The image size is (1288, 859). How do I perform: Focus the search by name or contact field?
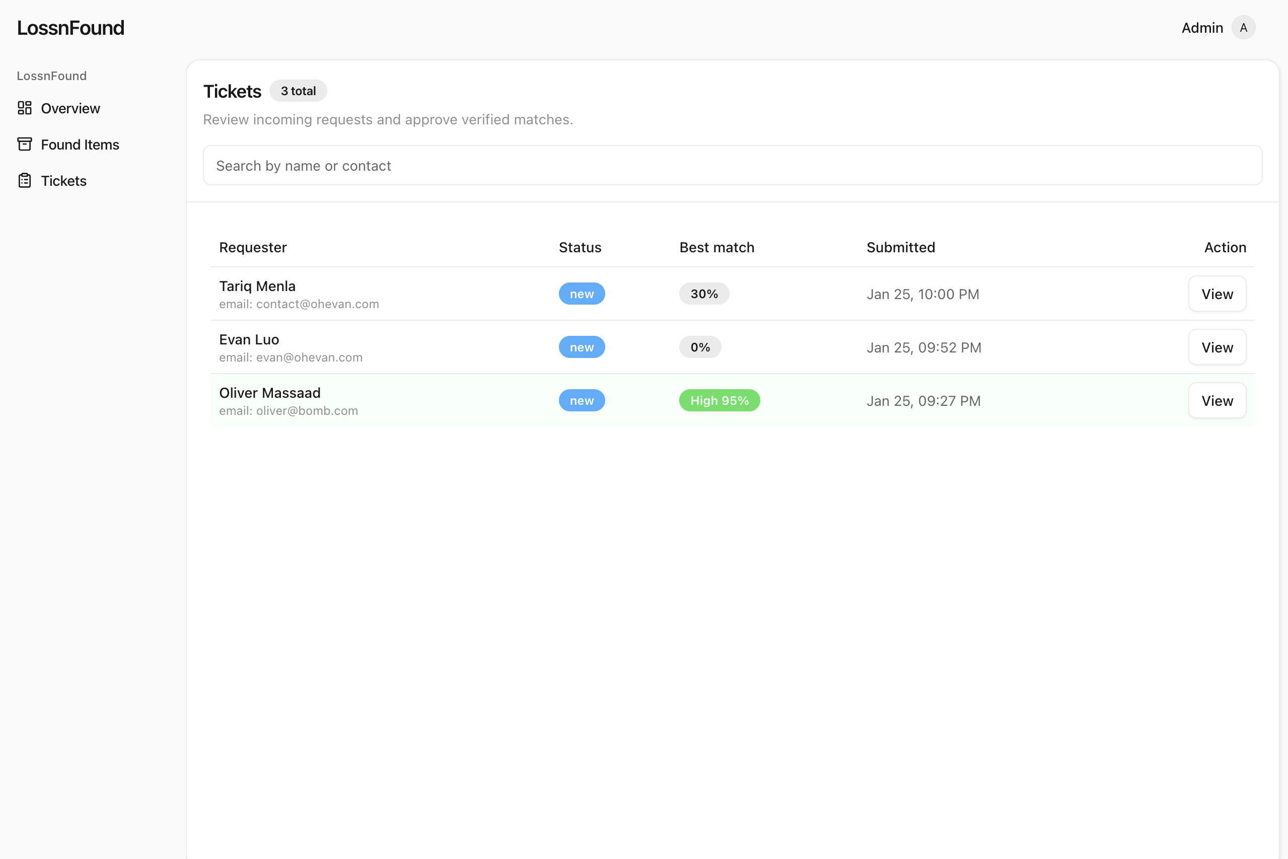click(733, 166)
